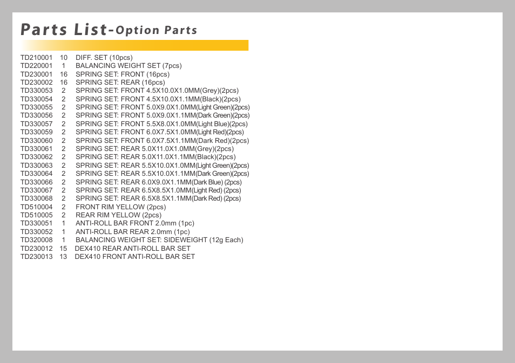
Task: Click front spring 5.5X8.0X1.0MM(Light Blue) entry
Action: click(x=161, y=124)
